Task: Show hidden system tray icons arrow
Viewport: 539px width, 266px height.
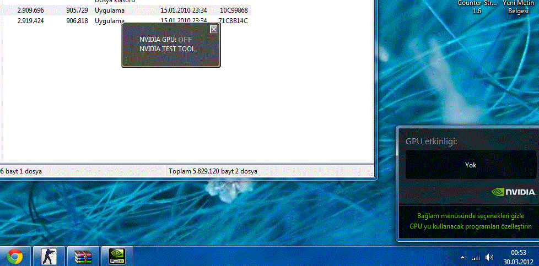Action: point(462,257)
